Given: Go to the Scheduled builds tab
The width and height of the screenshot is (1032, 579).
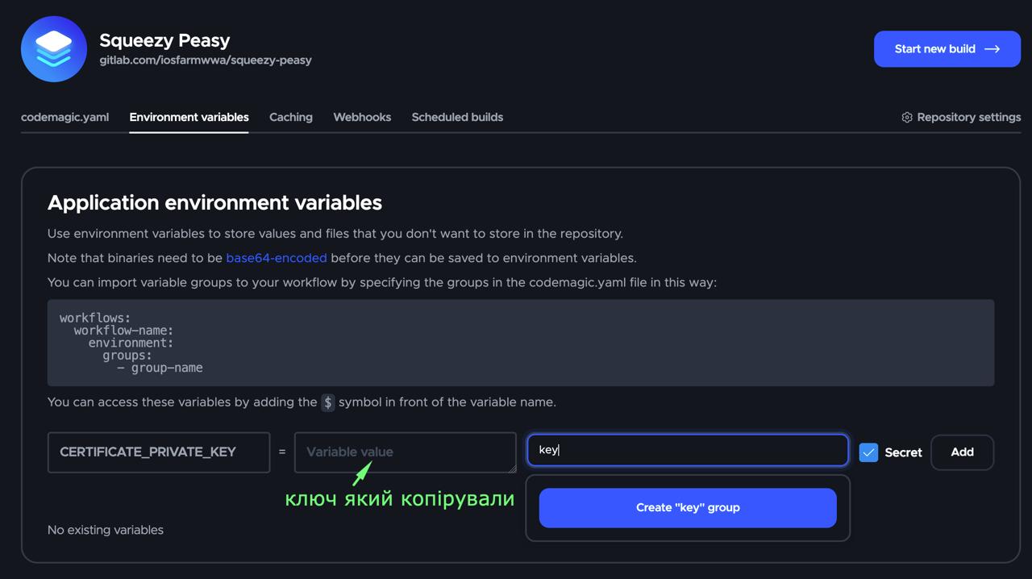Looking at the screenshot, I should point(457,117).
